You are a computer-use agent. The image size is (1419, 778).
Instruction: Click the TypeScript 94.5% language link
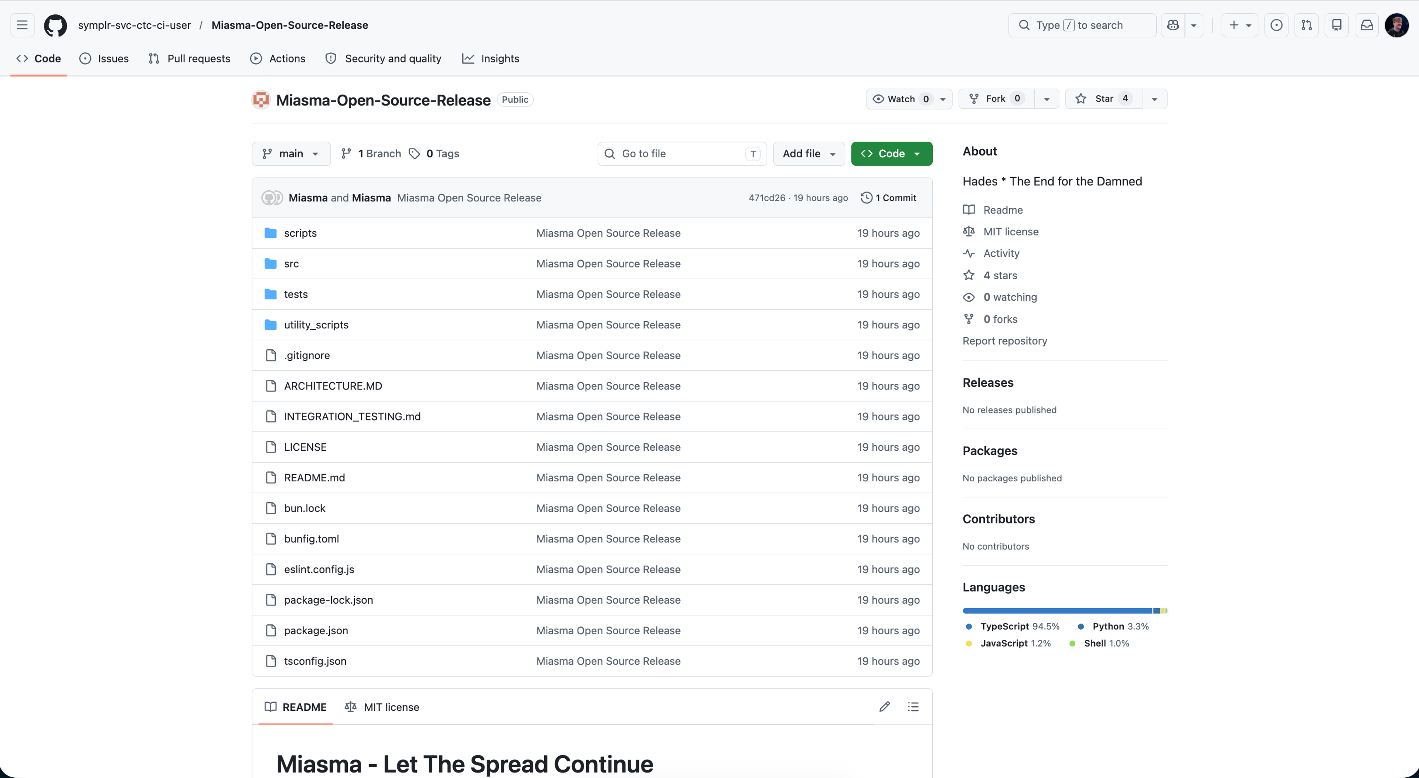[1013, 627]
